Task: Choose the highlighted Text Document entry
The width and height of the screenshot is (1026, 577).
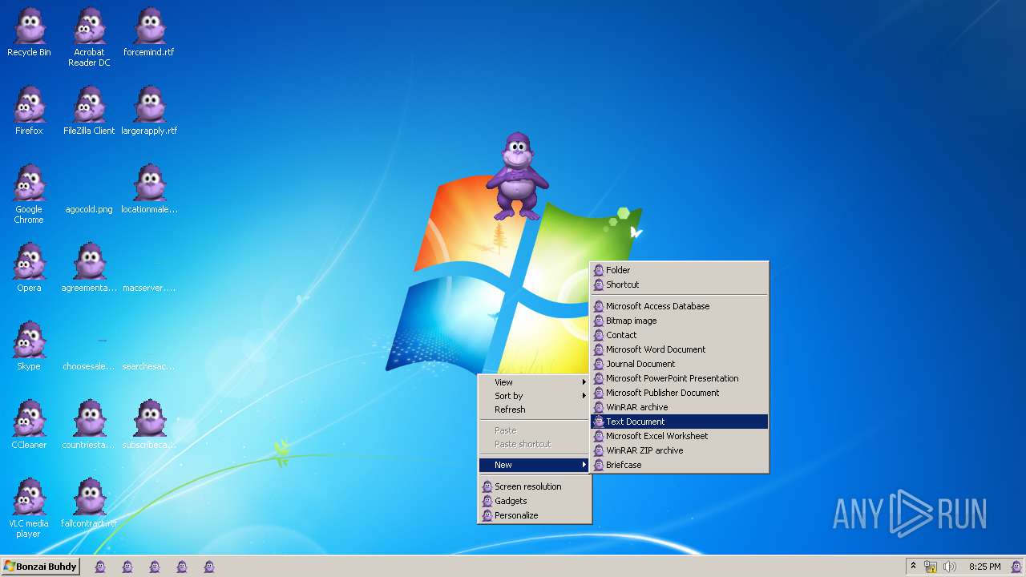Action: tap(679, 422)
